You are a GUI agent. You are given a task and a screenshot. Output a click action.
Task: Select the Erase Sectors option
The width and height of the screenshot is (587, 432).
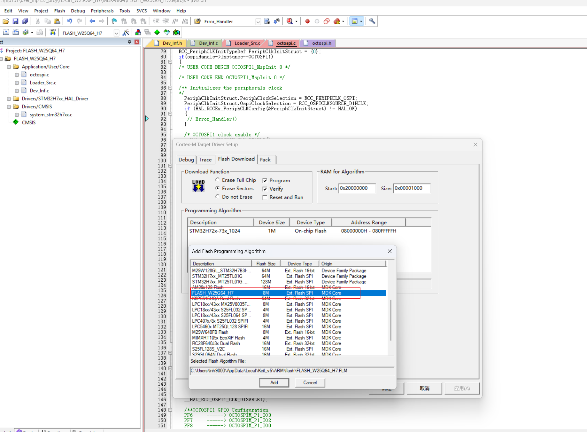tap(218, 188)
